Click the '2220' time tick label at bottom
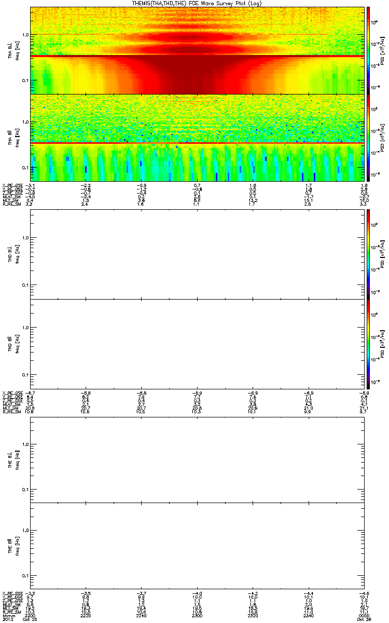 86,616
